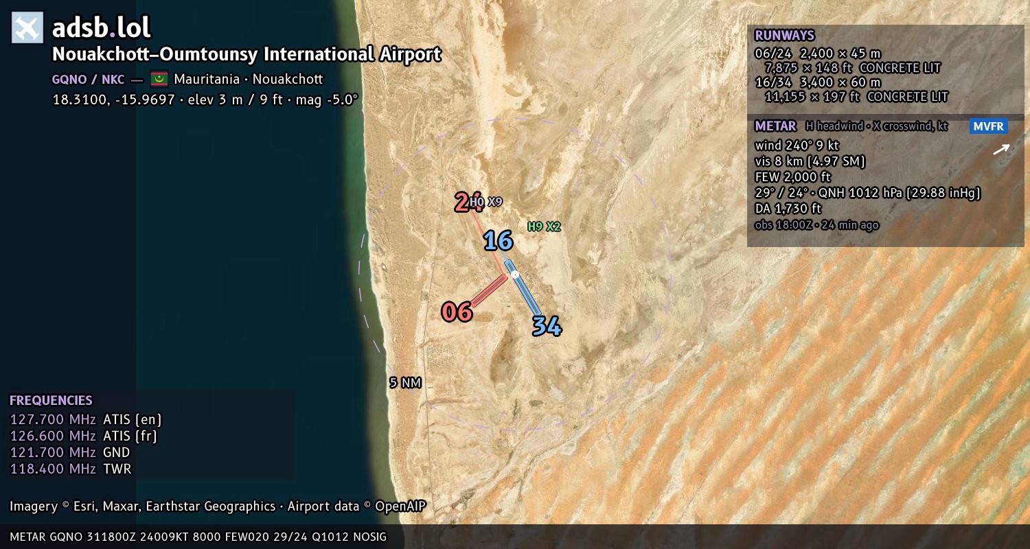Click the RUNWAYS panel heading
The image size is (1030, 549).
tap(784, 36)
